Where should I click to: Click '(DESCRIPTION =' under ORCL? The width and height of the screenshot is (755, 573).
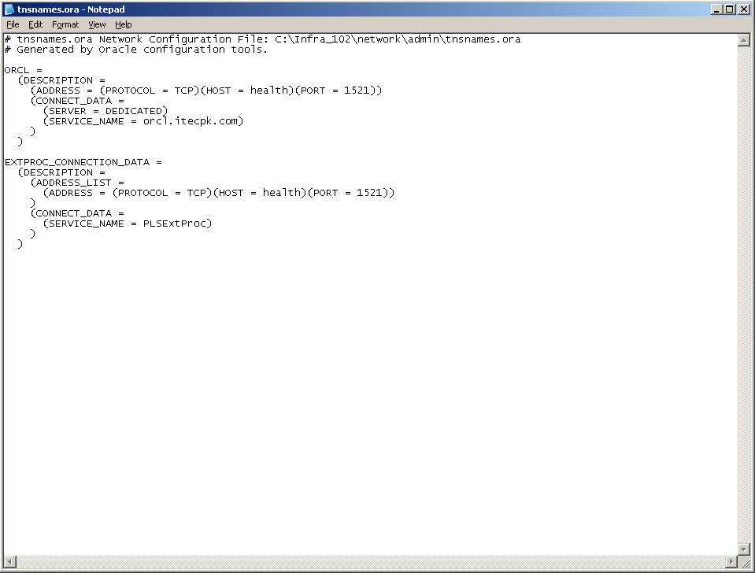click(61, 80)
